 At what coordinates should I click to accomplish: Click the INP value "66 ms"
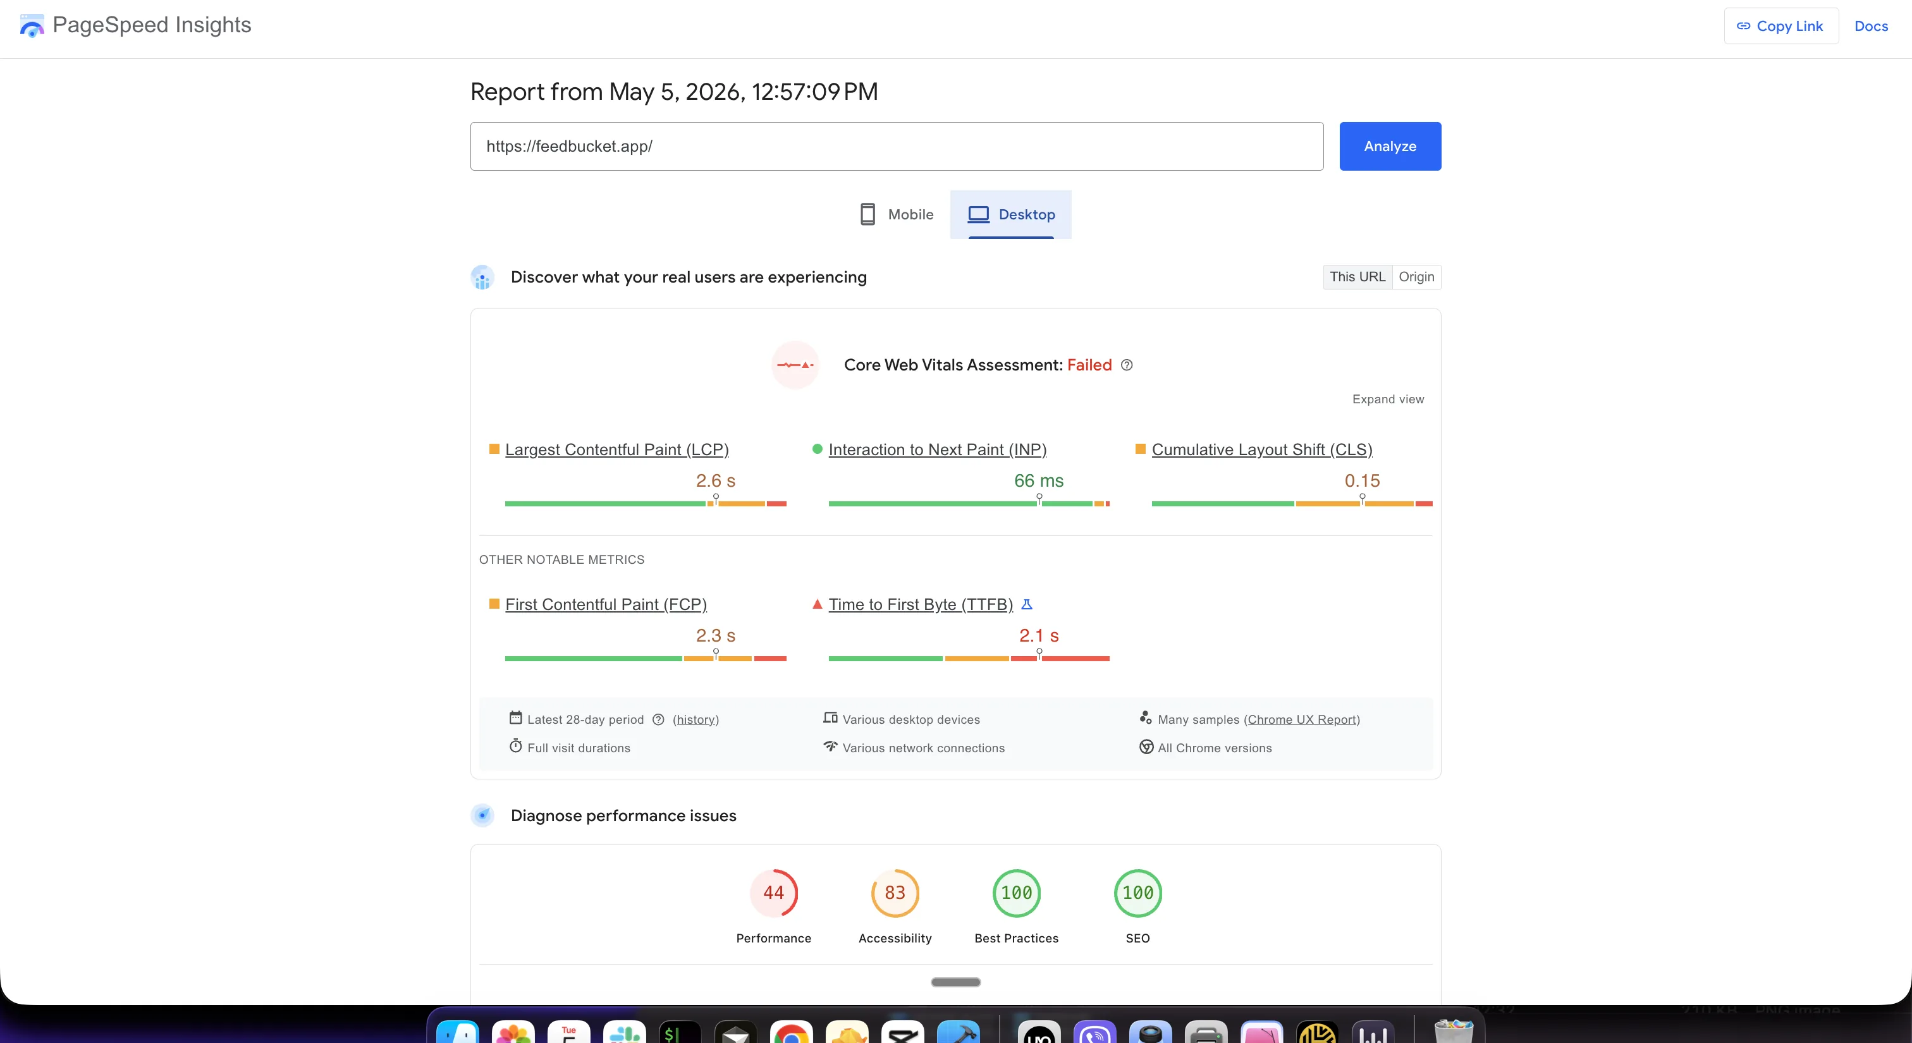point(1038,480)
